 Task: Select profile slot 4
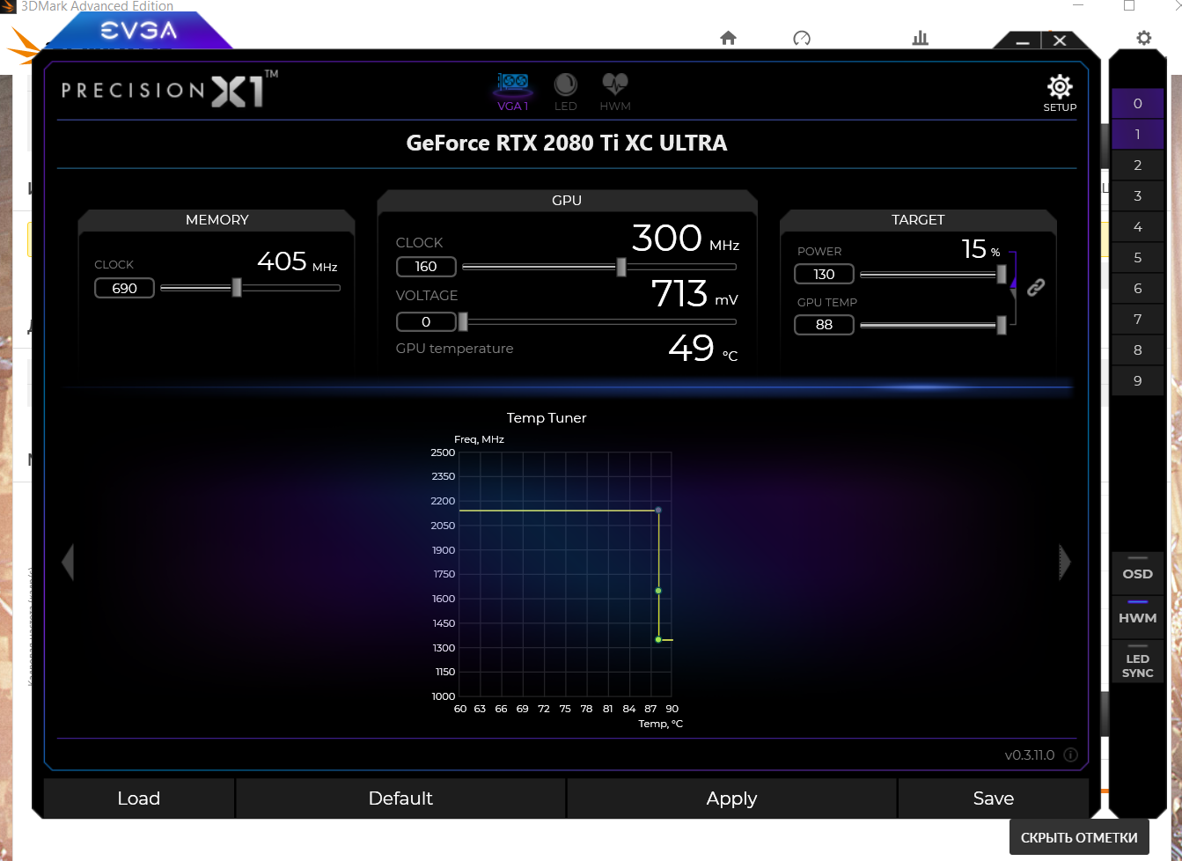point(1137,227)
